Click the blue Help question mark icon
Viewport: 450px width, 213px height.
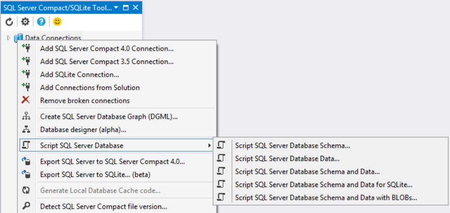[x=41, y=22]
